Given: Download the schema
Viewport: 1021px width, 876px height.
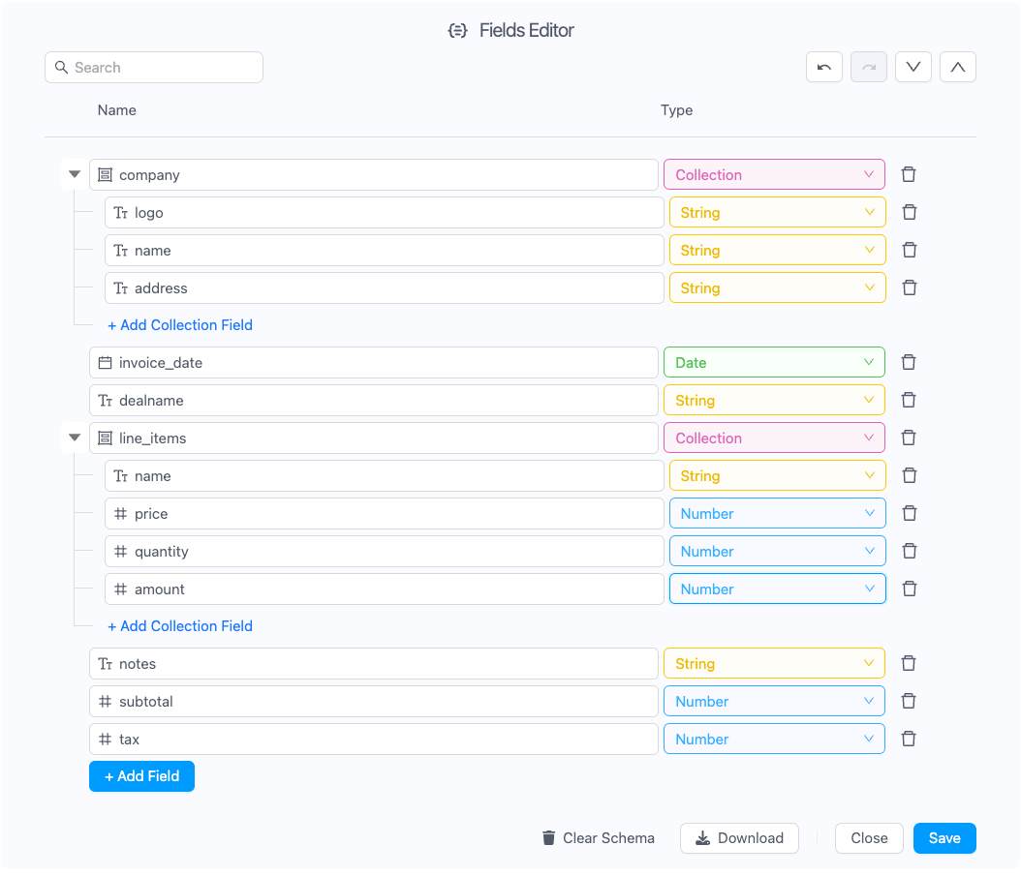Looking at the screenshot, I should pyautogui.click(x=739, y=838).
